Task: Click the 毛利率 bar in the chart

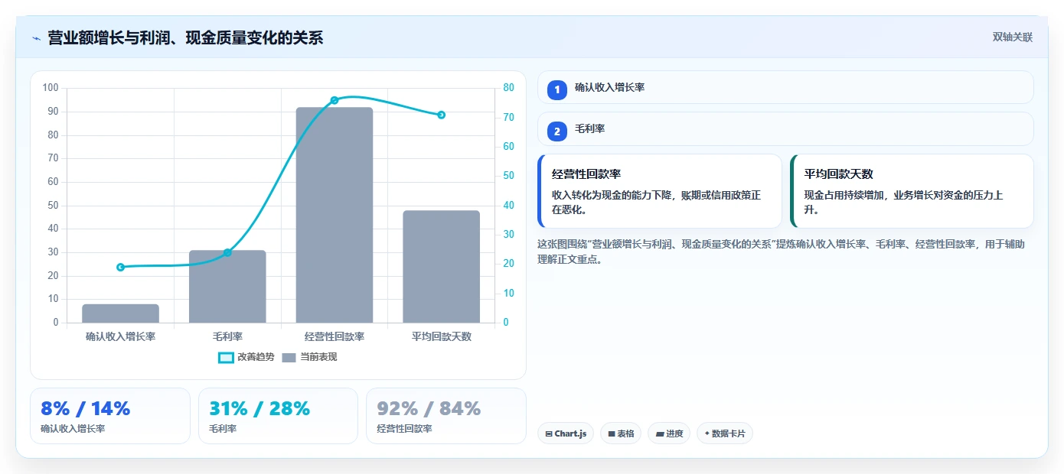Action: click(227, 286)
